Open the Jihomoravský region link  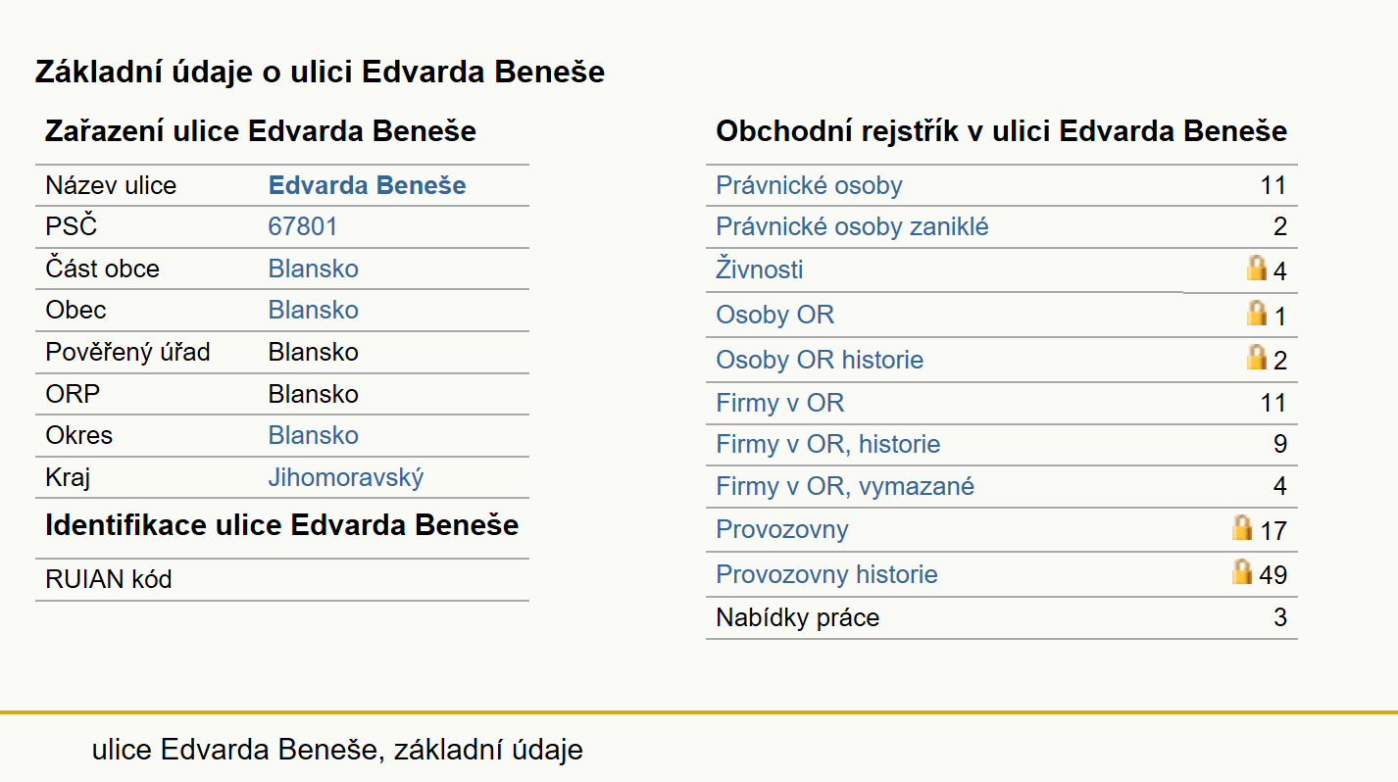(x=346, y=478)
